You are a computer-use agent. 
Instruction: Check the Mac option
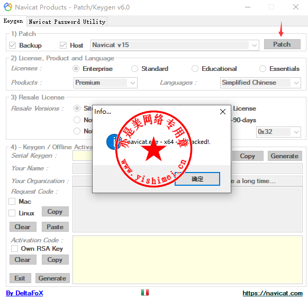tap(12, 202)
